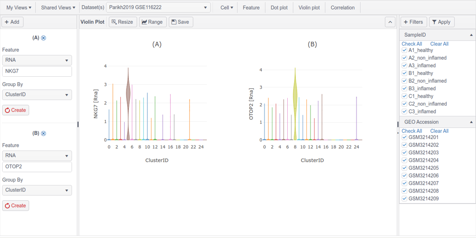Click Check All under SampleID
476x238 pixels.
click(x=412, y=44)
